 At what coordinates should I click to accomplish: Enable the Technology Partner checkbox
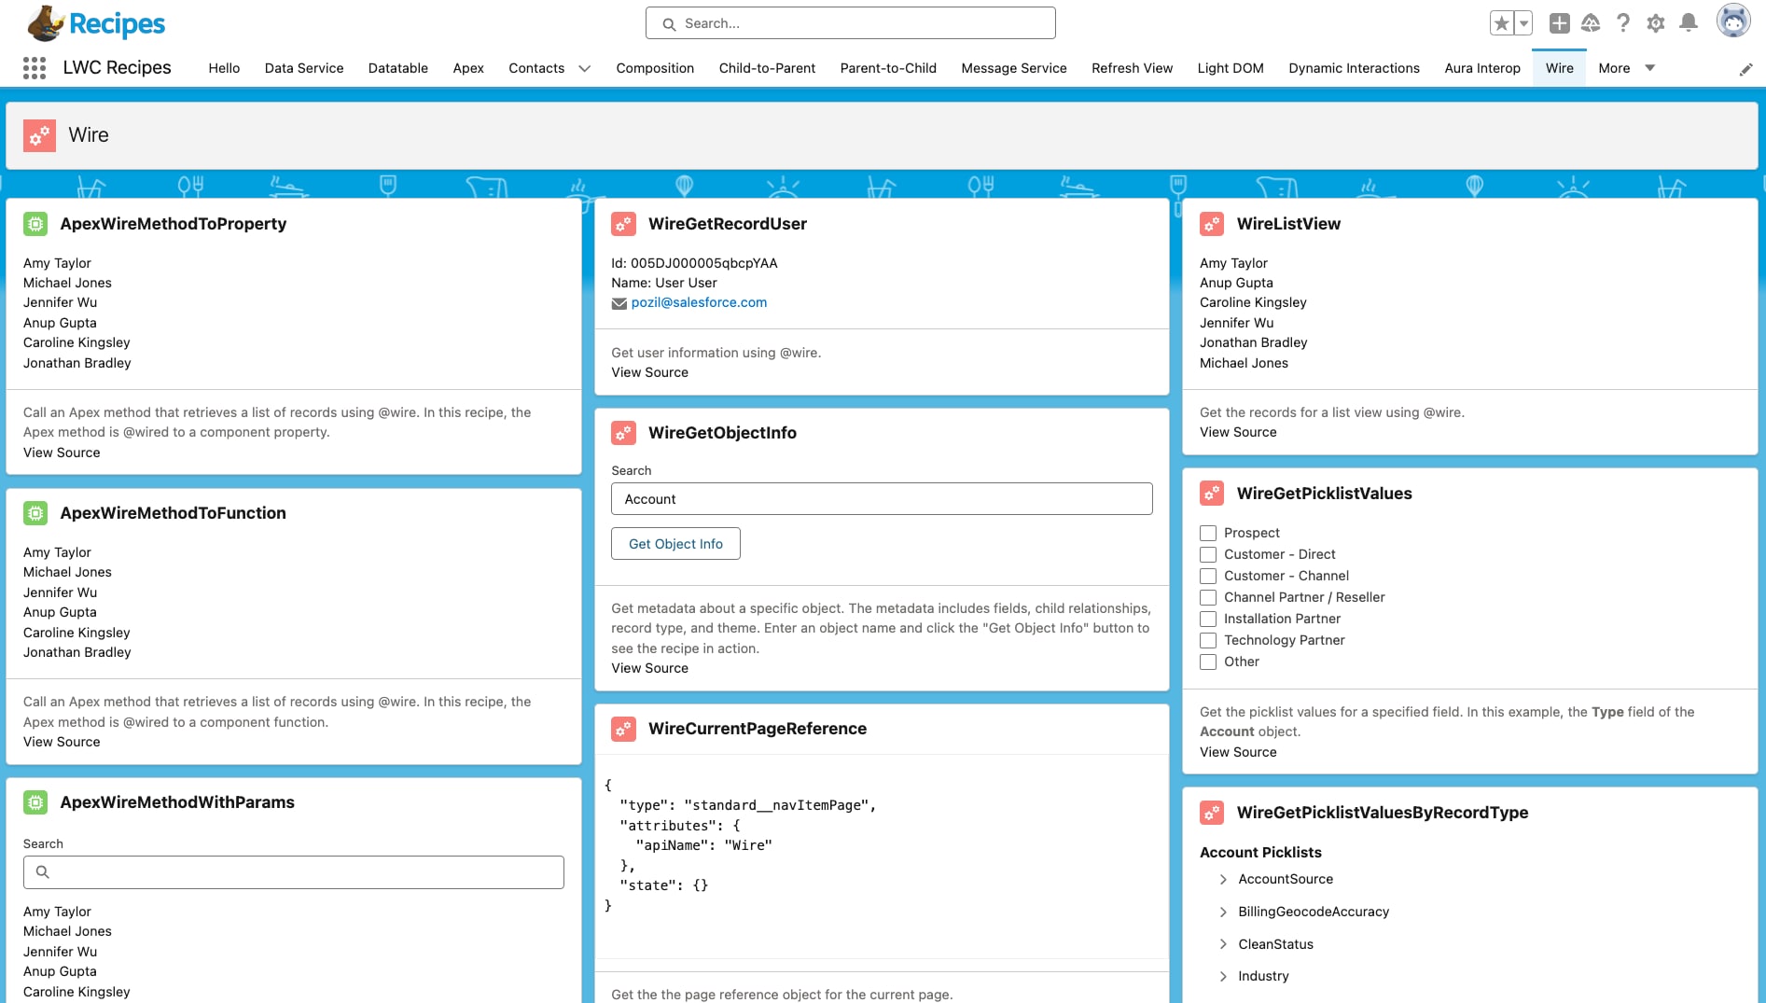tap(1208, 640)
